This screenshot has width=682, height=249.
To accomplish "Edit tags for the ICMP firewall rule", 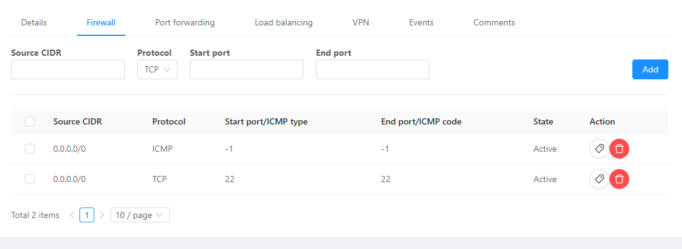I will click(x=599, y=149).
